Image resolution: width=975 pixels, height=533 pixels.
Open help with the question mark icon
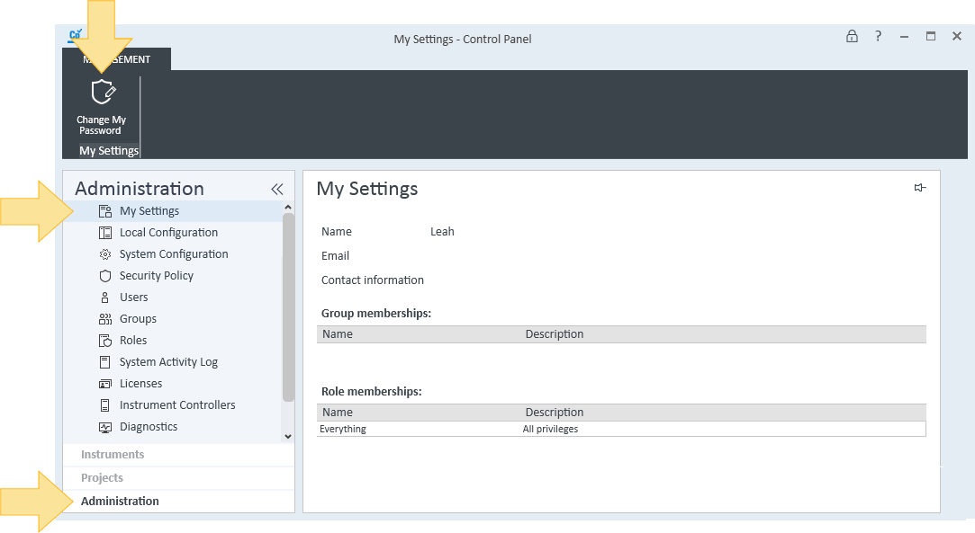(878, 36)
